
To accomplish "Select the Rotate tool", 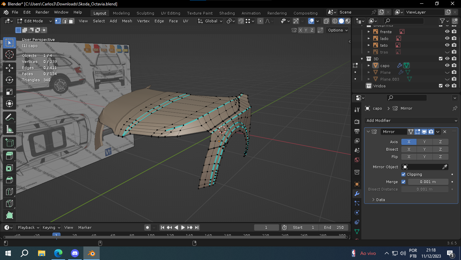I will pos(9,80).
